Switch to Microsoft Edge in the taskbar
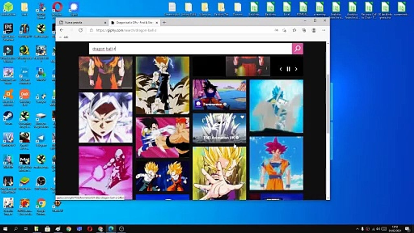The height and width of the screenshot is (233, 414). pyautogui.click(x=111, y=229)
